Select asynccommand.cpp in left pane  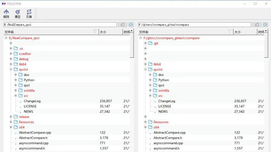pos(34,143)
